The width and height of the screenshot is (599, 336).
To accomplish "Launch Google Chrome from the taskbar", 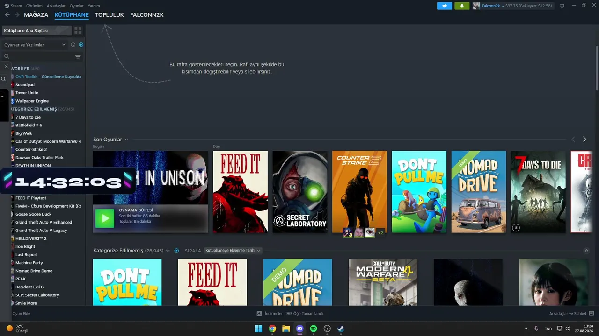I will (x=272, y=329).
